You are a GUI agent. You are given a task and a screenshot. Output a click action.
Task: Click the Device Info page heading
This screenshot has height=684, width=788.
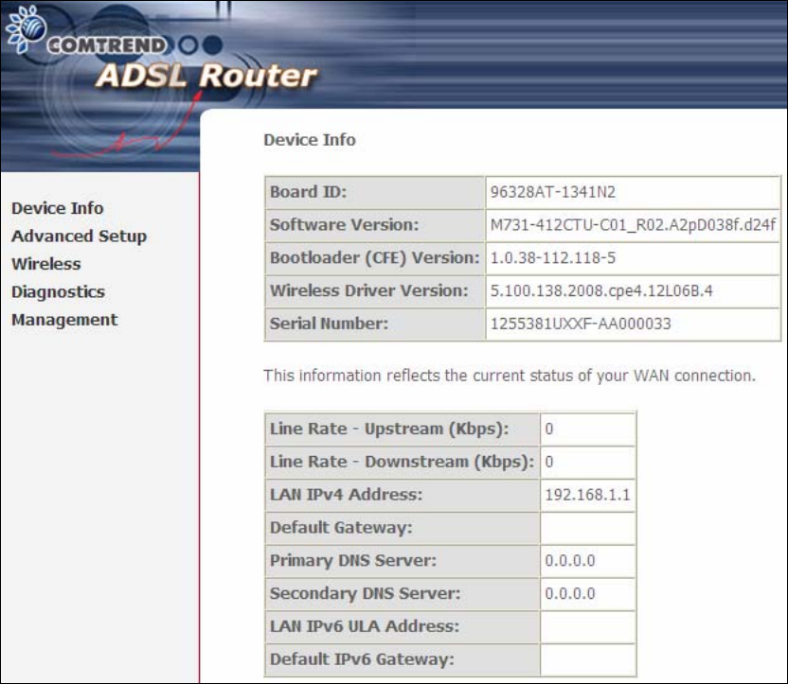pyautogui.click(x=310, y=139)
